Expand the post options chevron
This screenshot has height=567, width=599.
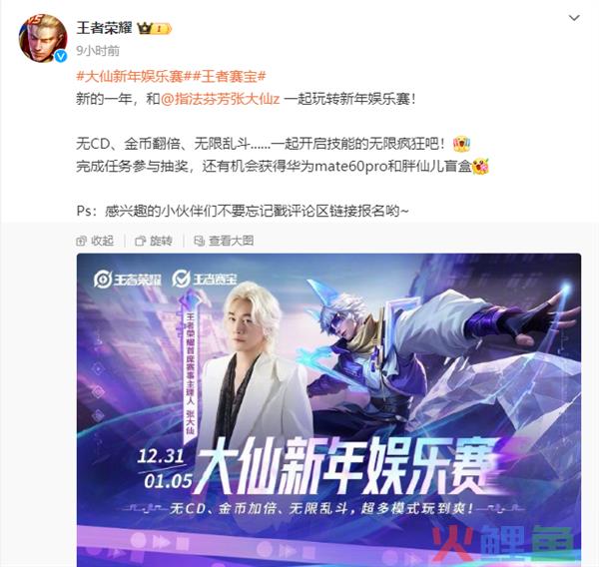(574, 18)
